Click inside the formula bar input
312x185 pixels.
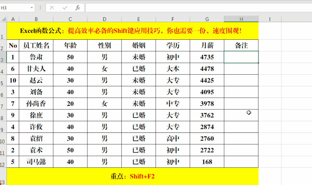(x=199, y=8)
